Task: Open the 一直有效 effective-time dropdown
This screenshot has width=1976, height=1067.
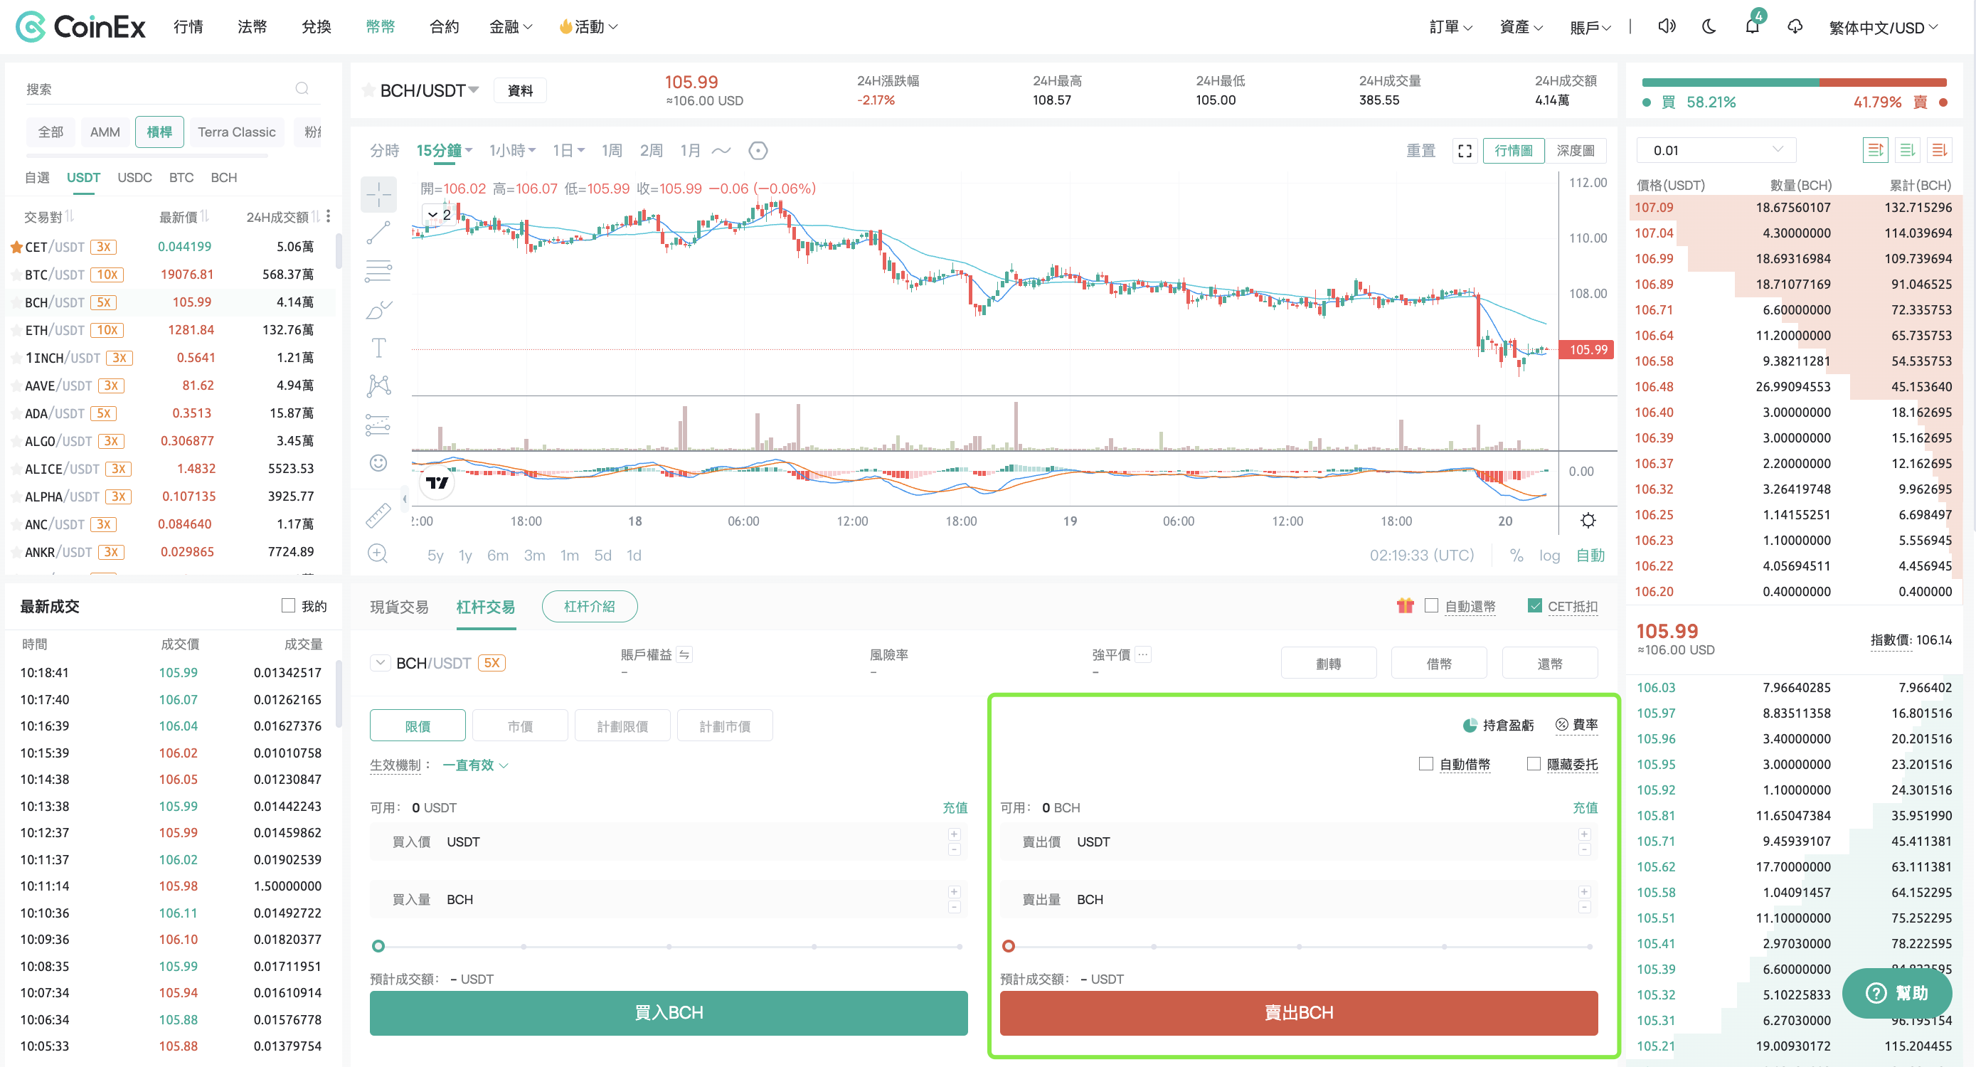Action: (475, 765)
